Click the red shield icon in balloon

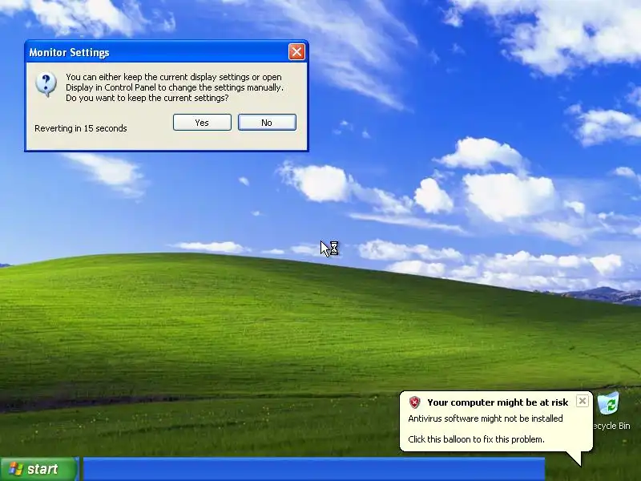click(x=414, y=402)
